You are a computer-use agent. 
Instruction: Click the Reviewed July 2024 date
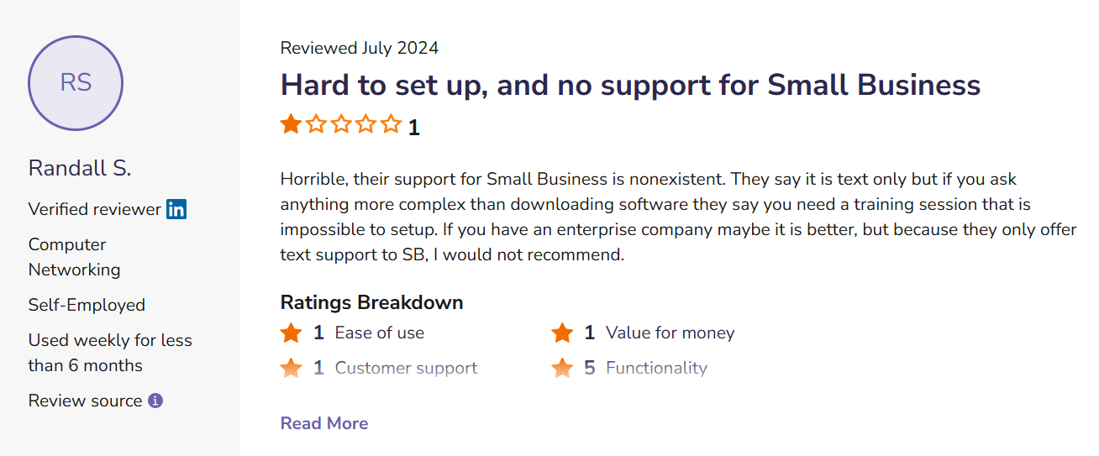(x=360, y=48)
